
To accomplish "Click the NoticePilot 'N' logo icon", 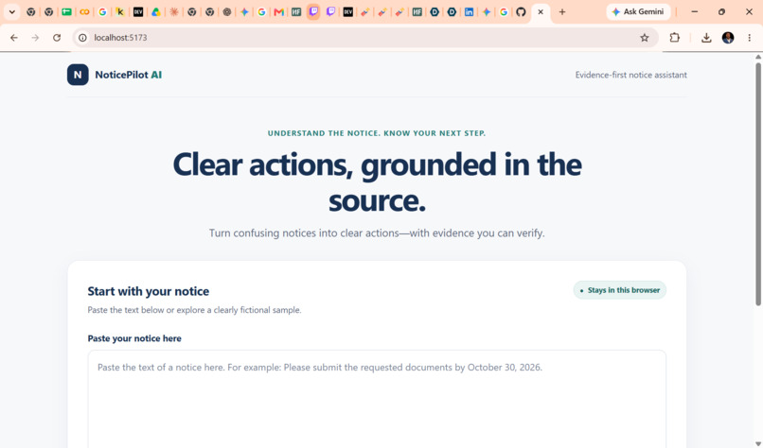I will [x=78, y=75].
